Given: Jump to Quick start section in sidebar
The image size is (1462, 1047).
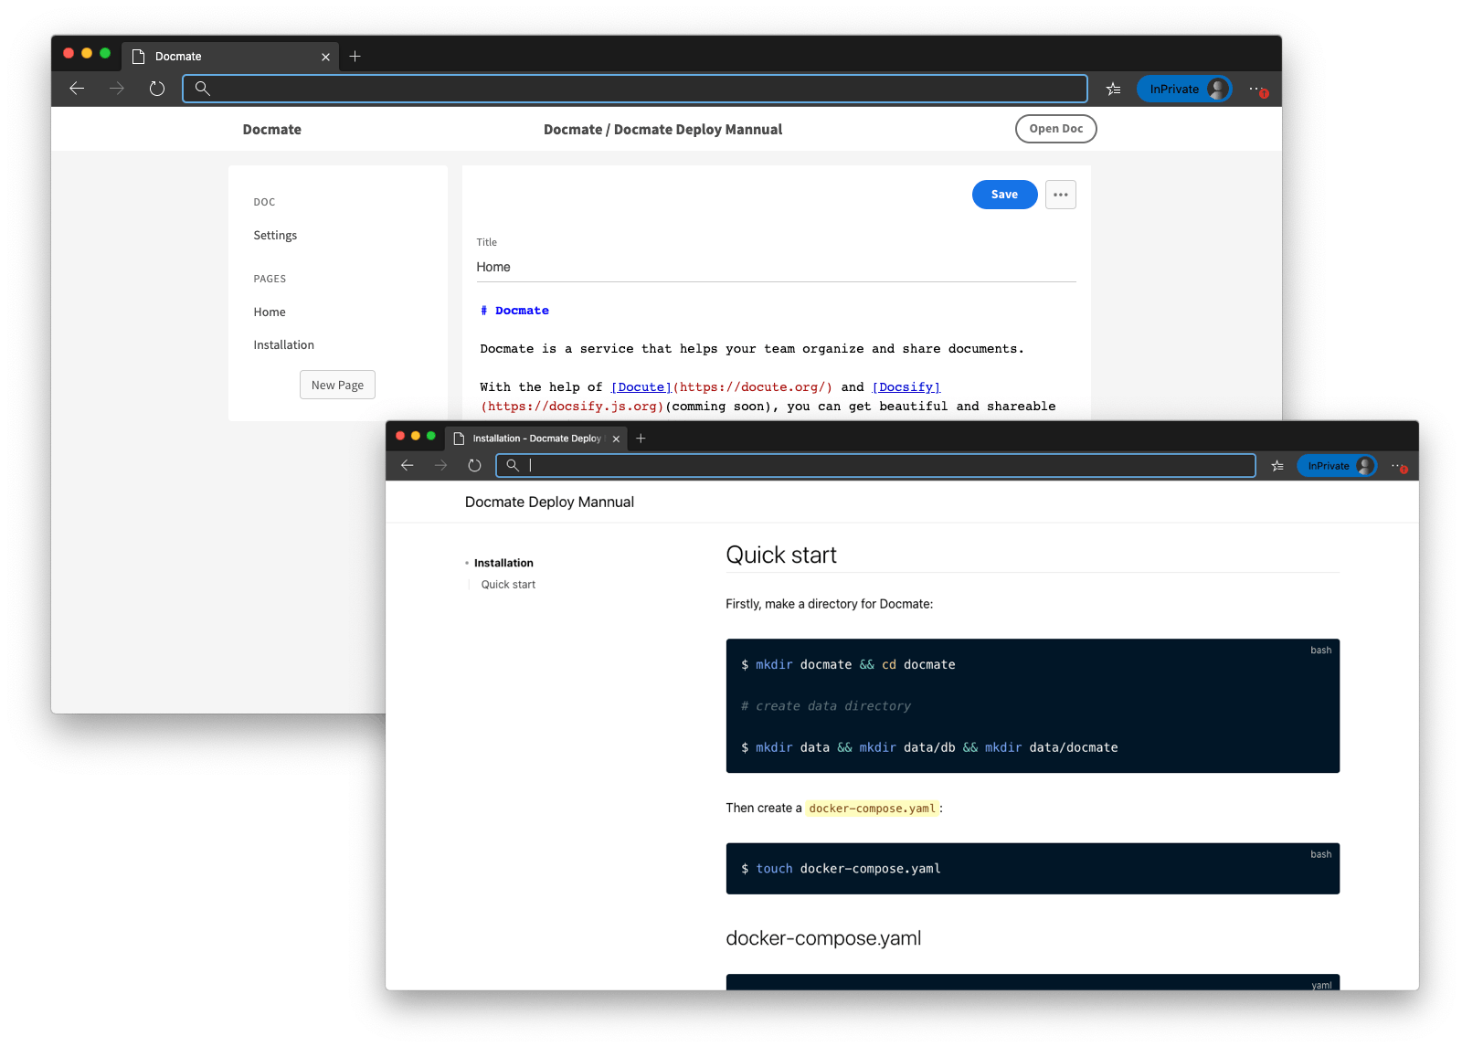Looking at the screenshot, I should (x=508, y=585).
